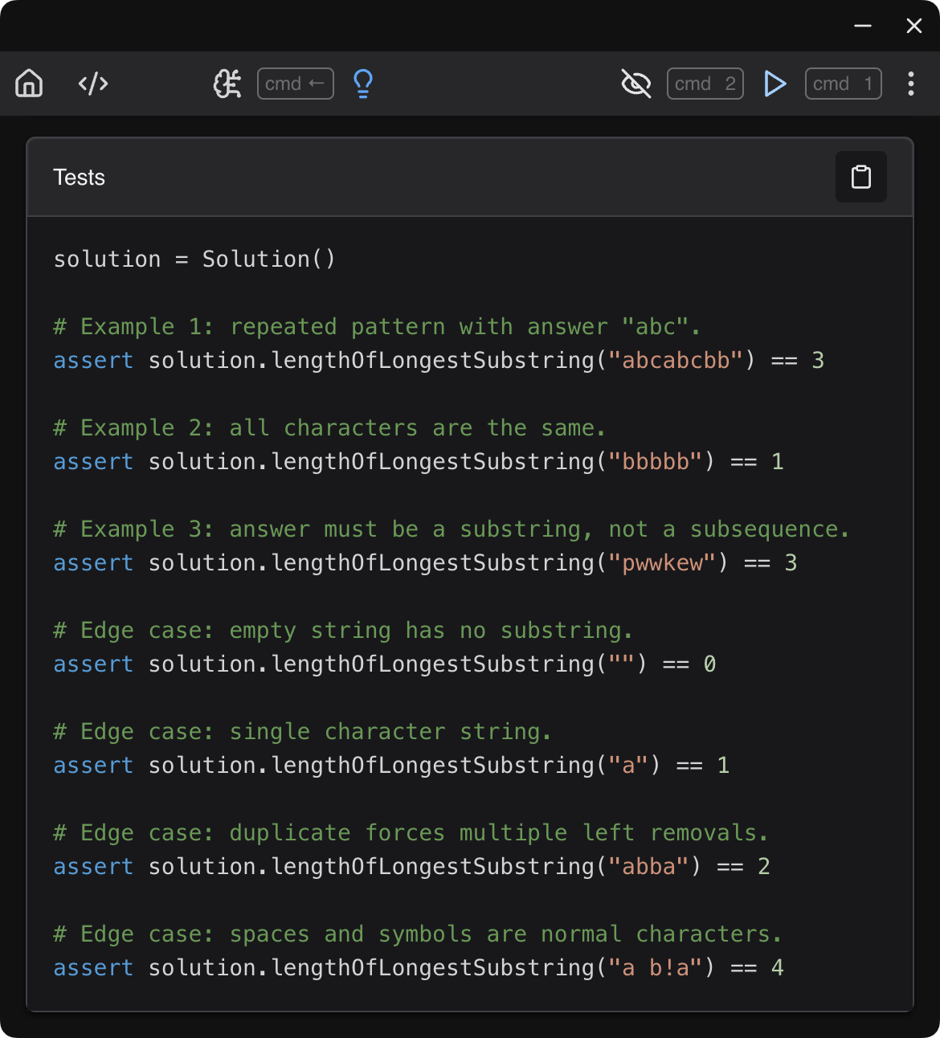This screenshot has width=940, height=1038.
Task: Click the 'cmd ←' shortcut badge
Action: (296, 84)
